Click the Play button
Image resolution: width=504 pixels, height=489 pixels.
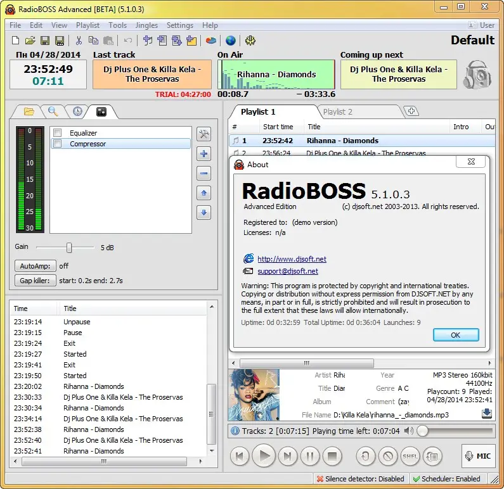[264, 455]
